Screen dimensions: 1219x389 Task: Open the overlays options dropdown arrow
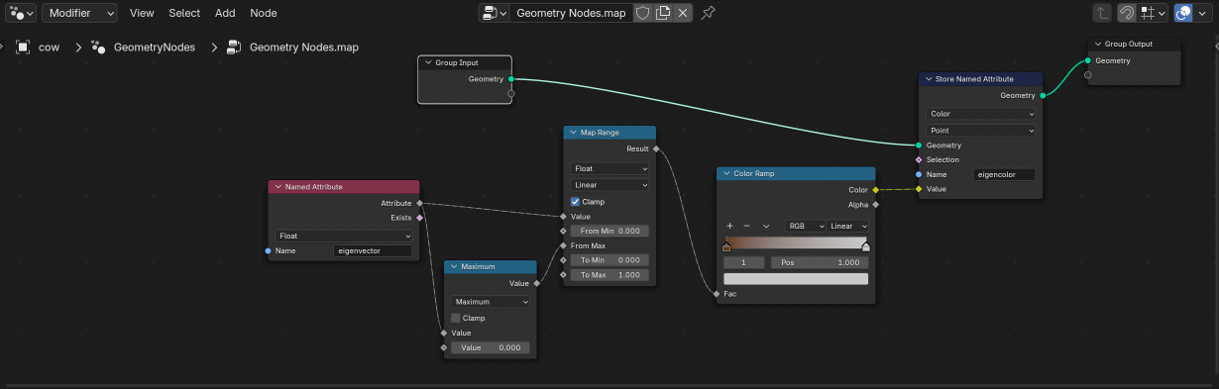(x=1203, y=13)
